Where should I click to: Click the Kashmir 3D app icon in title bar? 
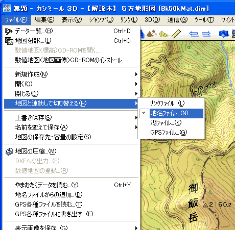pos(7,8)
